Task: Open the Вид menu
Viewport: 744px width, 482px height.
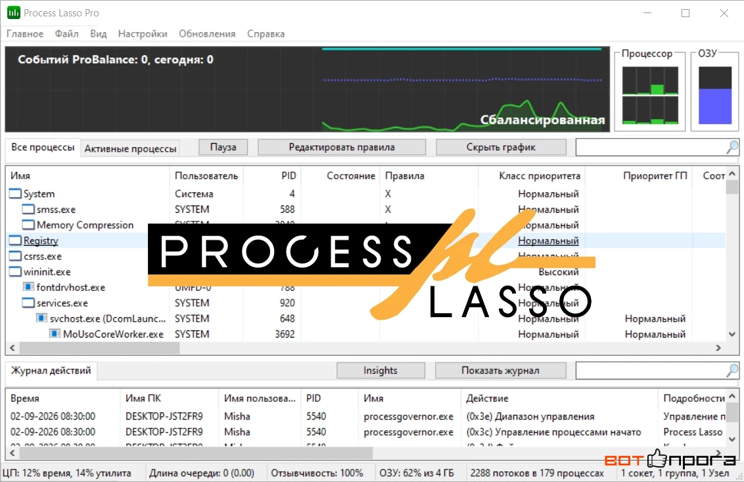Action: tap(98, 33)
